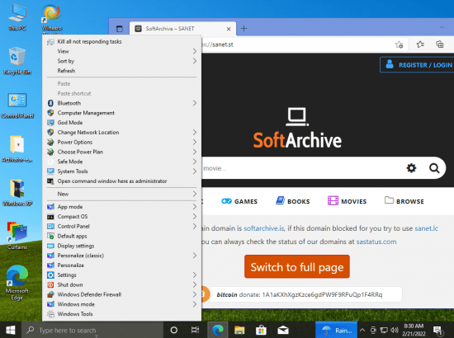
Task: Click Switch to full page button
Action: pos(297,266)
